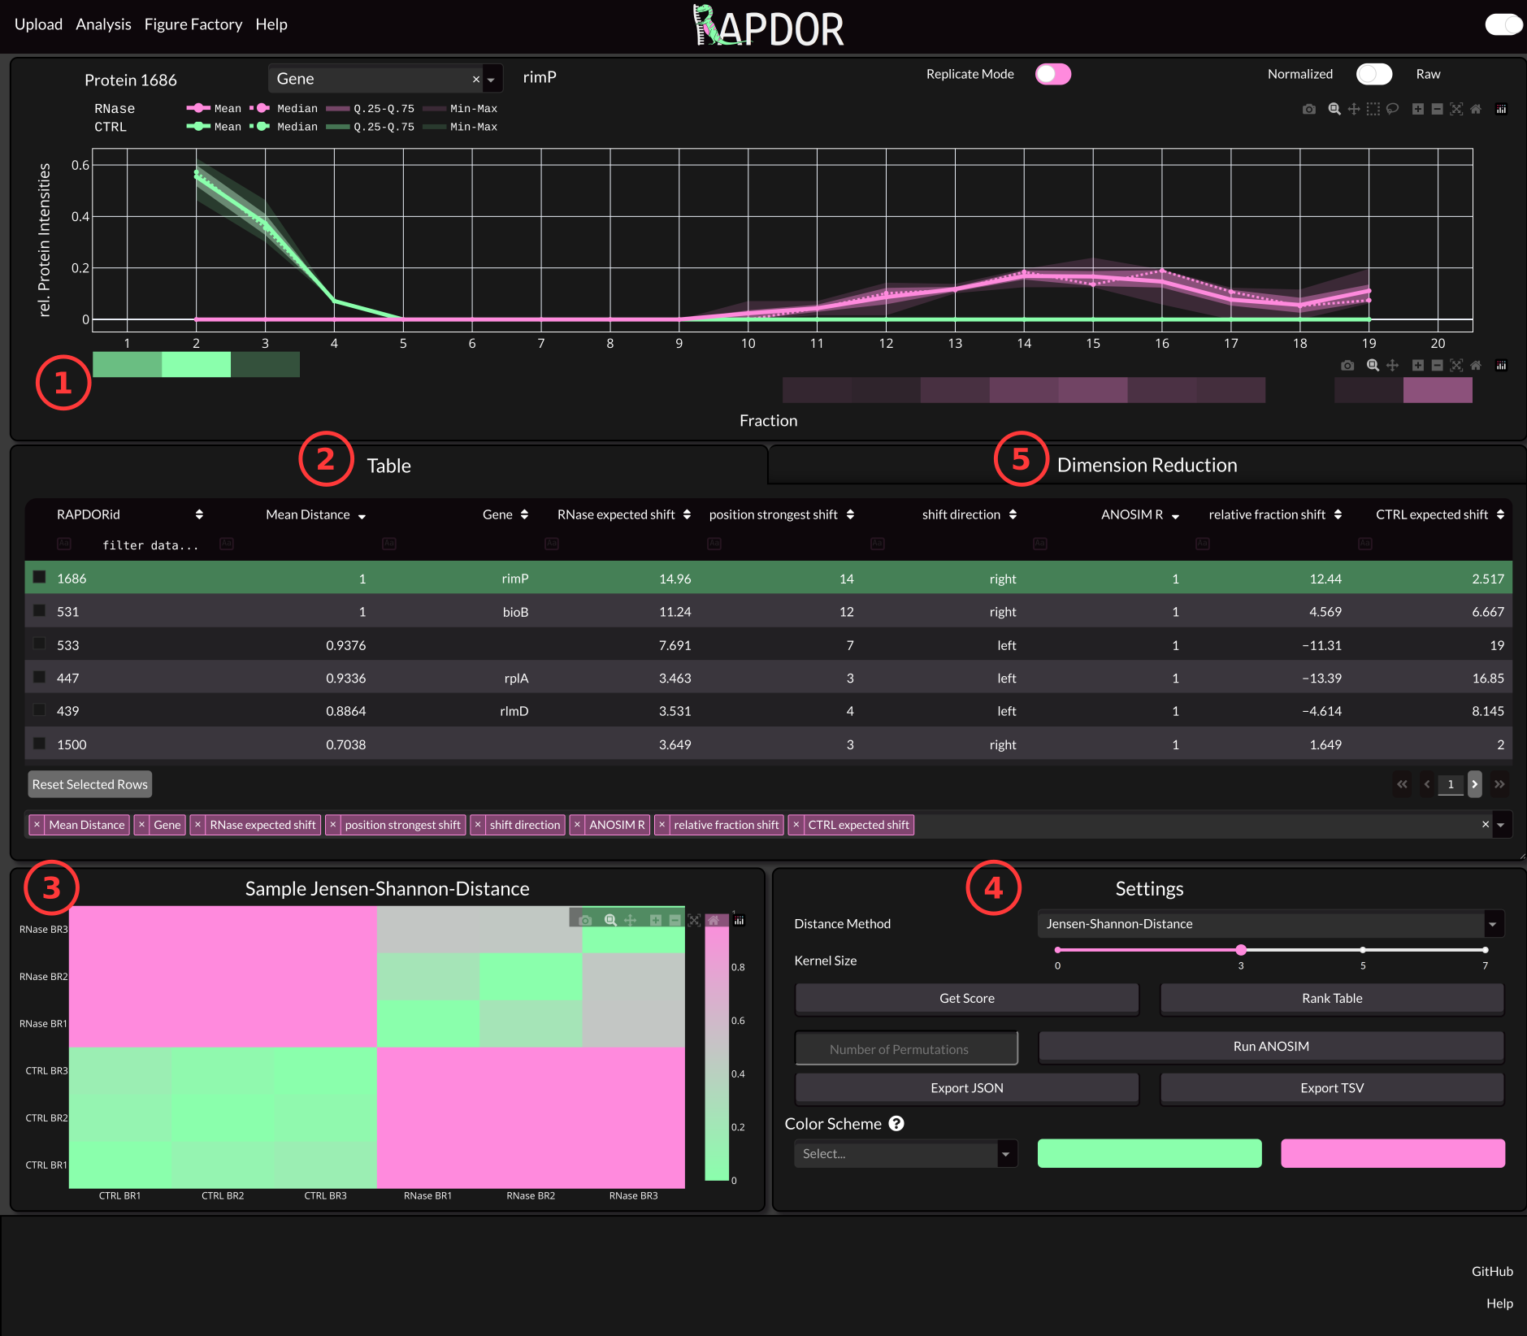Autoscale the protein intensity line plot
The image size is (1527, 1336).
point(1456,109)
